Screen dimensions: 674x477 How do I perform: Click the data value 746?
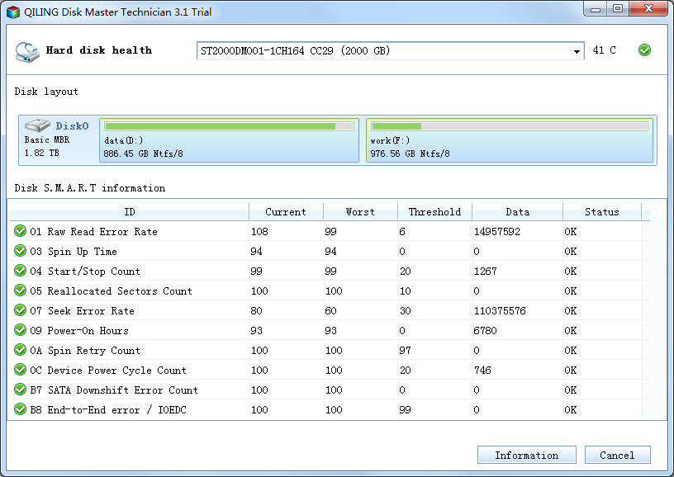point(482,370)
